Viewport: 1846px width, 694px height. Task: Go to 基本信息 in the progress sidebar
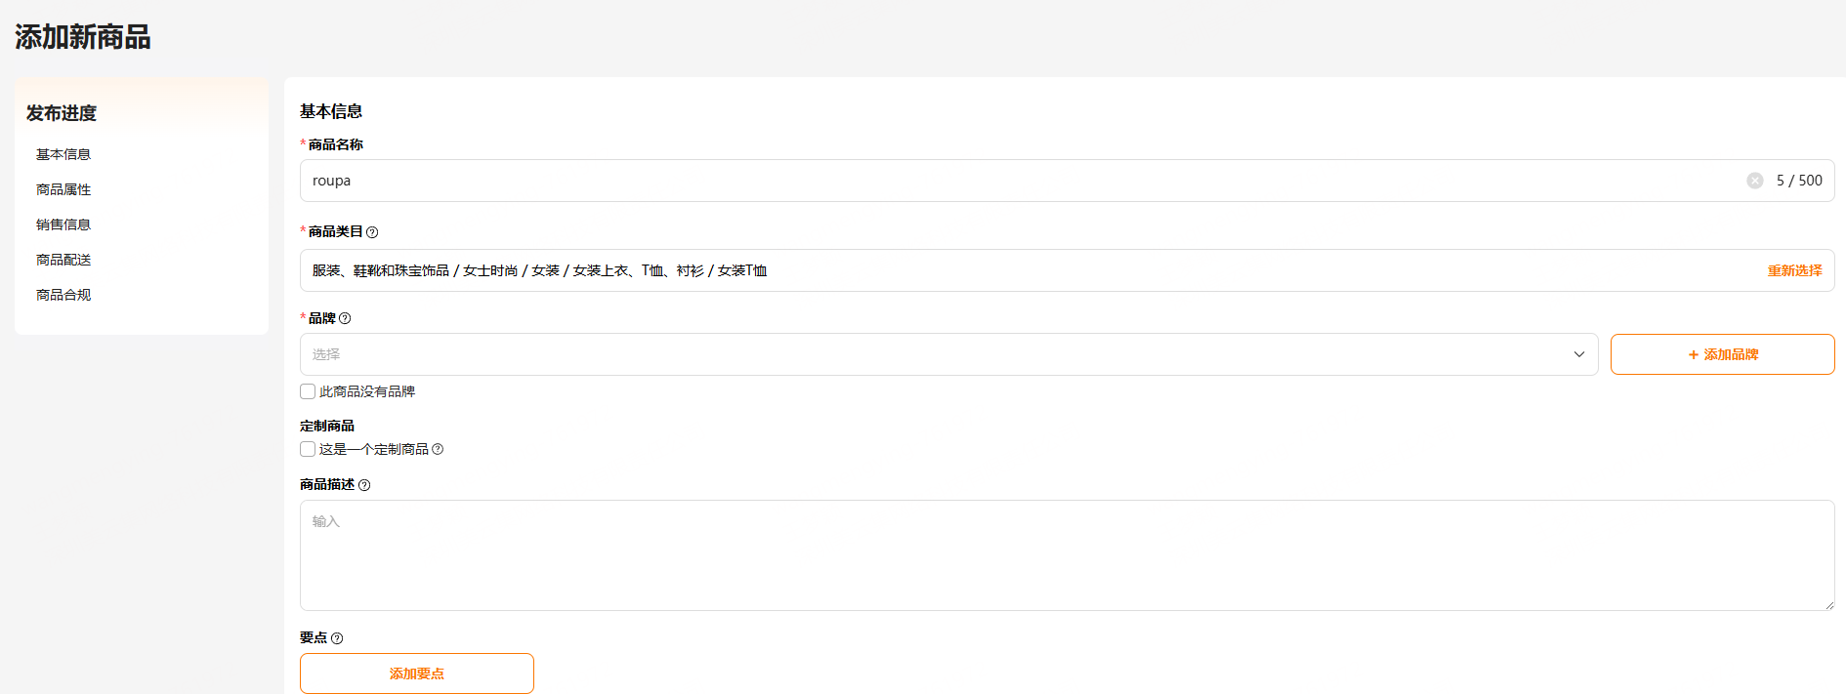click(x=63, y=154)
